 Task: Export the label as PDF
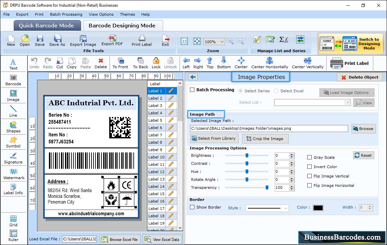click(x=112, y=41)
